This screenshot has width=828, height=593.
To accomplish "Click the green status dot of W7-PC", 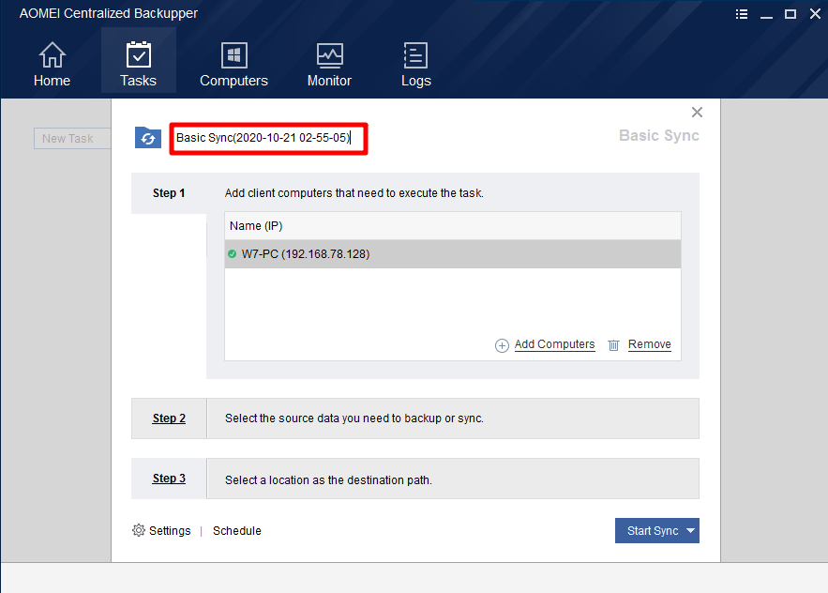I will pos(232,253).
